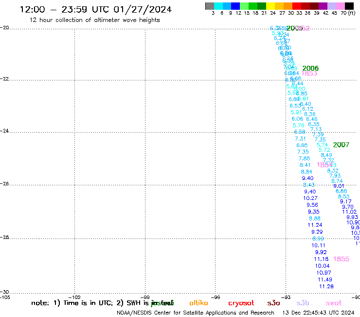
Task: Click the wave height value '11.24'
Action: tap(315, 225)
